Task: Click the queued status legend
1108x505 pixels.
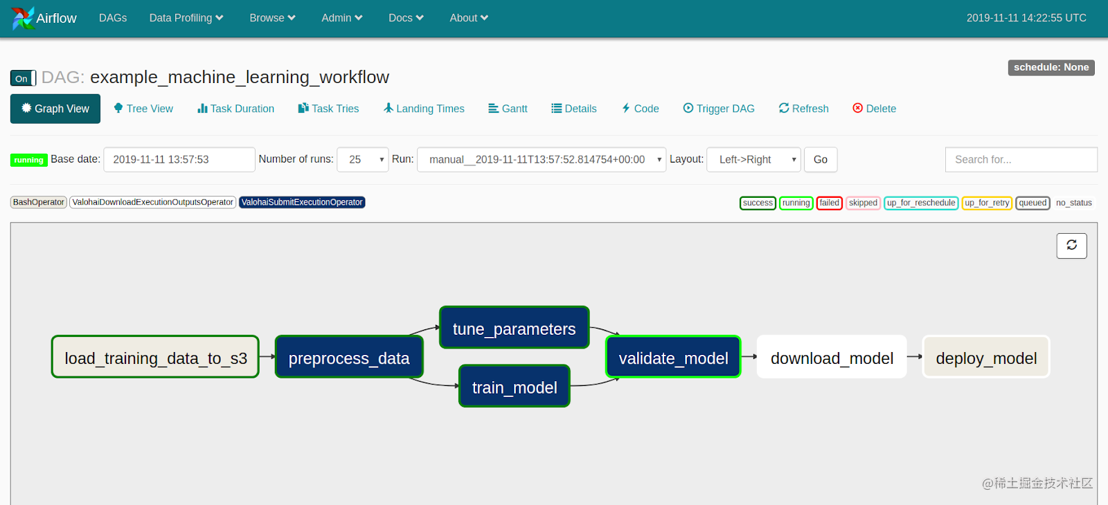Action: click(1033, 203)
